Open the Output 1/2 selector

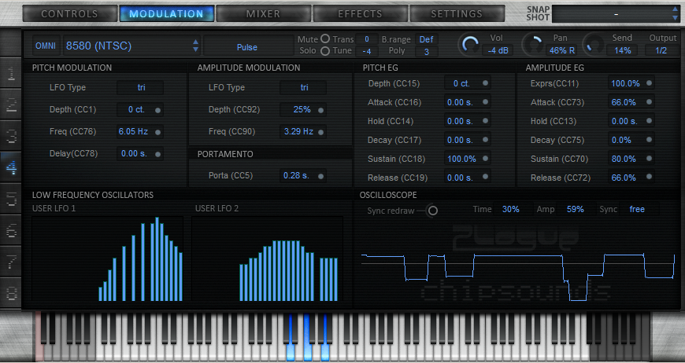point(661,50)
